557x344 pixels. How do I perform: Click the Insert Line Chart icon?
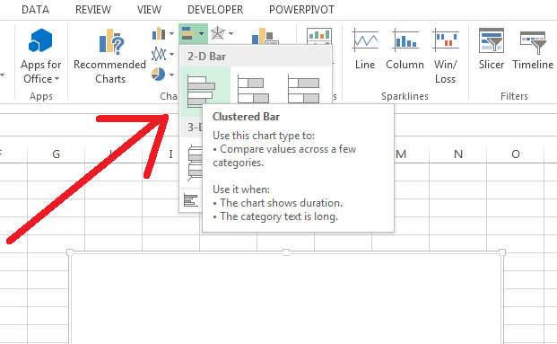pos(159,54)
